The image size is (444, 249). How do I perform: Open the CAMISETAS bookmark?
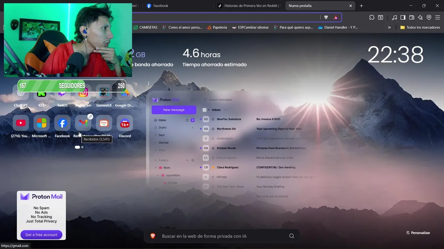(145, 27)
